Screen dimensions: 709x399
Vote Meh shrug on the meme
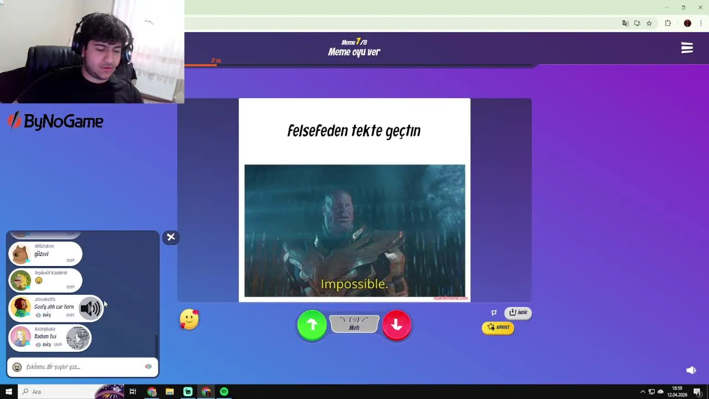click(354, 324)
